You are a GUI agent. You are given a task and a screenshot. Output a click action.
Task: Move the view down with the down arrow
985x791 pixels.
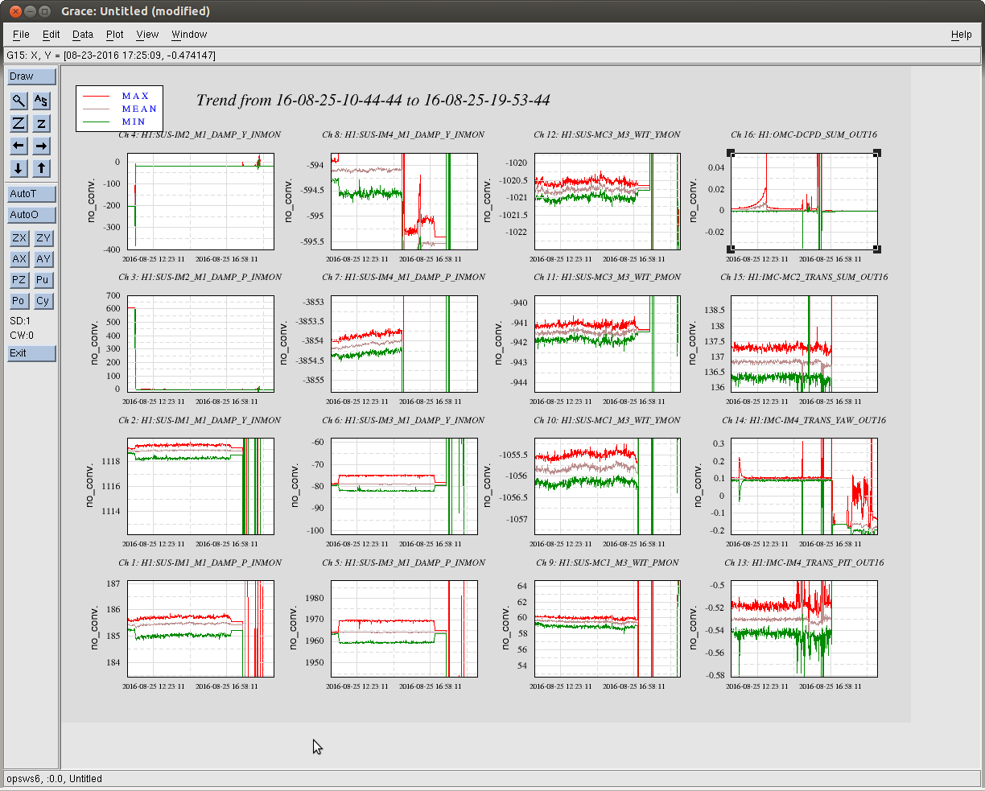(x=19, y=168)
